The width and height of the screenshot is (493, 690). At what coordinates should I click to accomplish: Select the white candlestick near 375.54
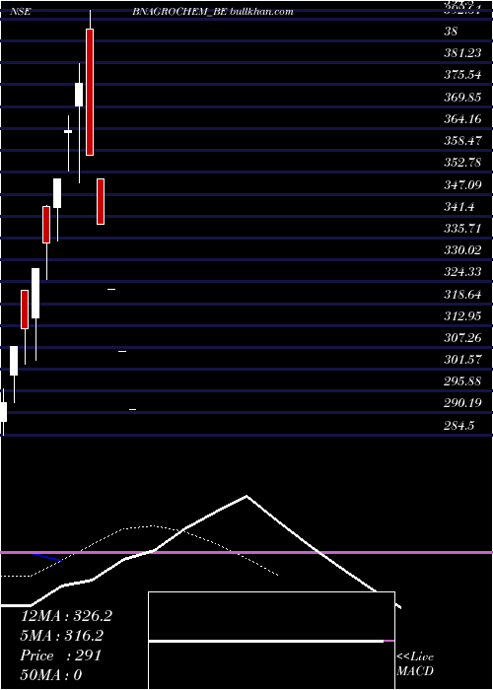pyautogui.click(x=79, y=95)
